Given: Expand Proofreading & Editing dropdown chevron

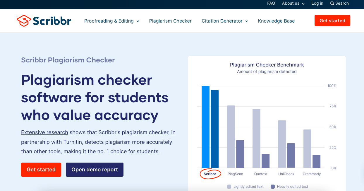Looking at the screenshot, I should pyautogui.click(x=138, y=21).
